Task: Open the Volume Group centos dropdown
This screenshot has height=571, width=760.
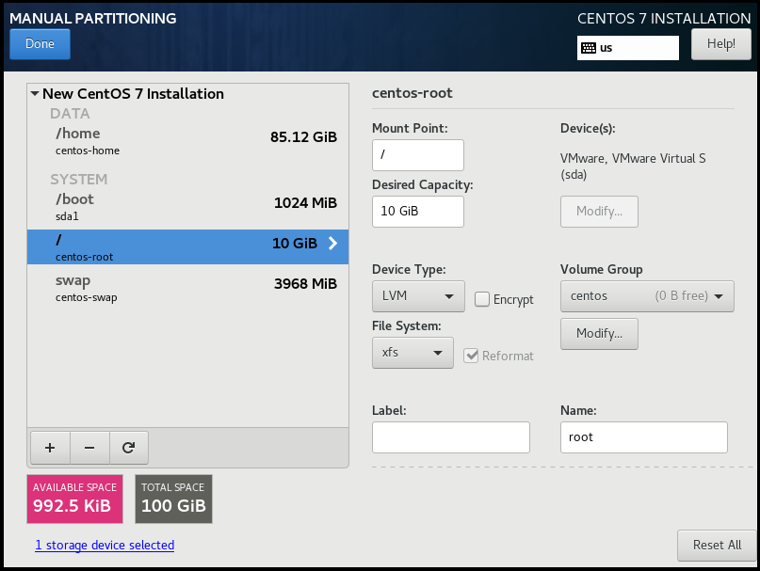Action: [647, 296]
